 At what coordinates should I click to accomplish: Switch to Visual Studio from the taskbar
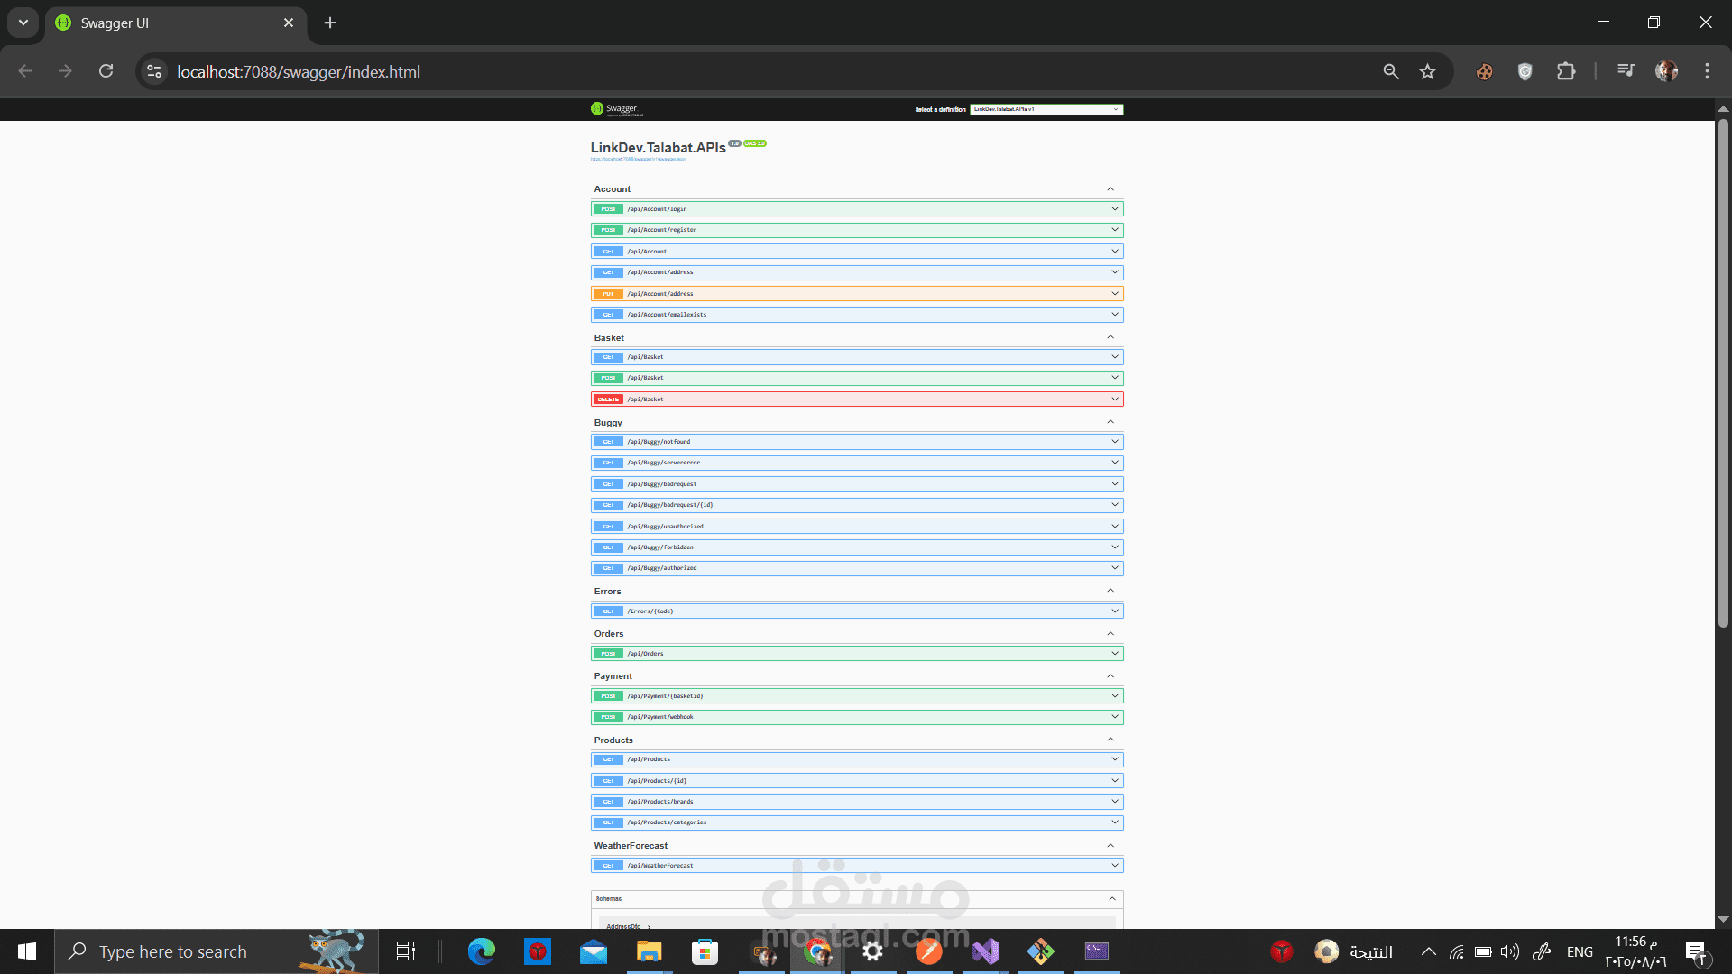[x=985, y=951]
